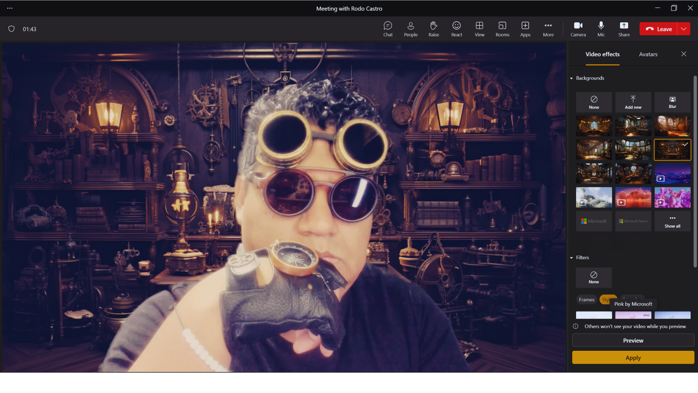This screenshot has height=393, width=698.
Task: Collapse the Filters section
Action: click(x=571, y=258)
